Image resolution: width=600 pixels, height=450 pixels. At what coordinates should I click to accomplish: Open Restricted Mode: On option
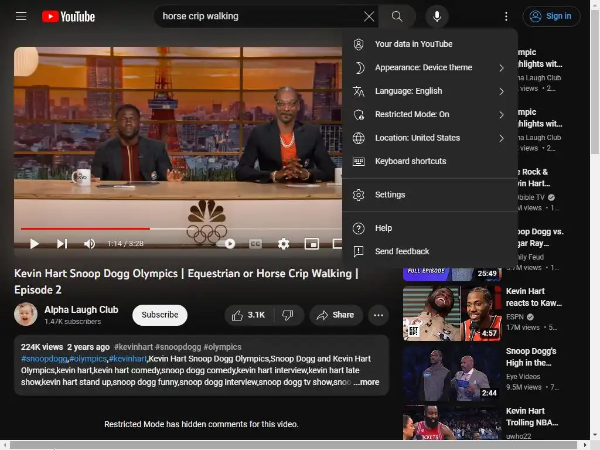[429, 114]
